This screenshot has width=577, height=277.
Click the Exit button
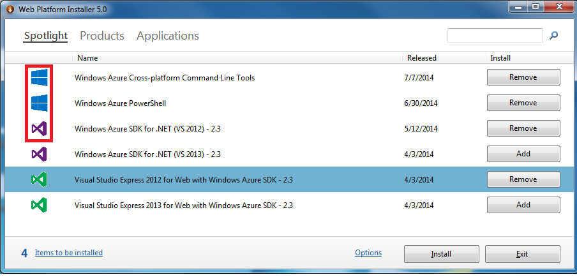tap(523, 254)
